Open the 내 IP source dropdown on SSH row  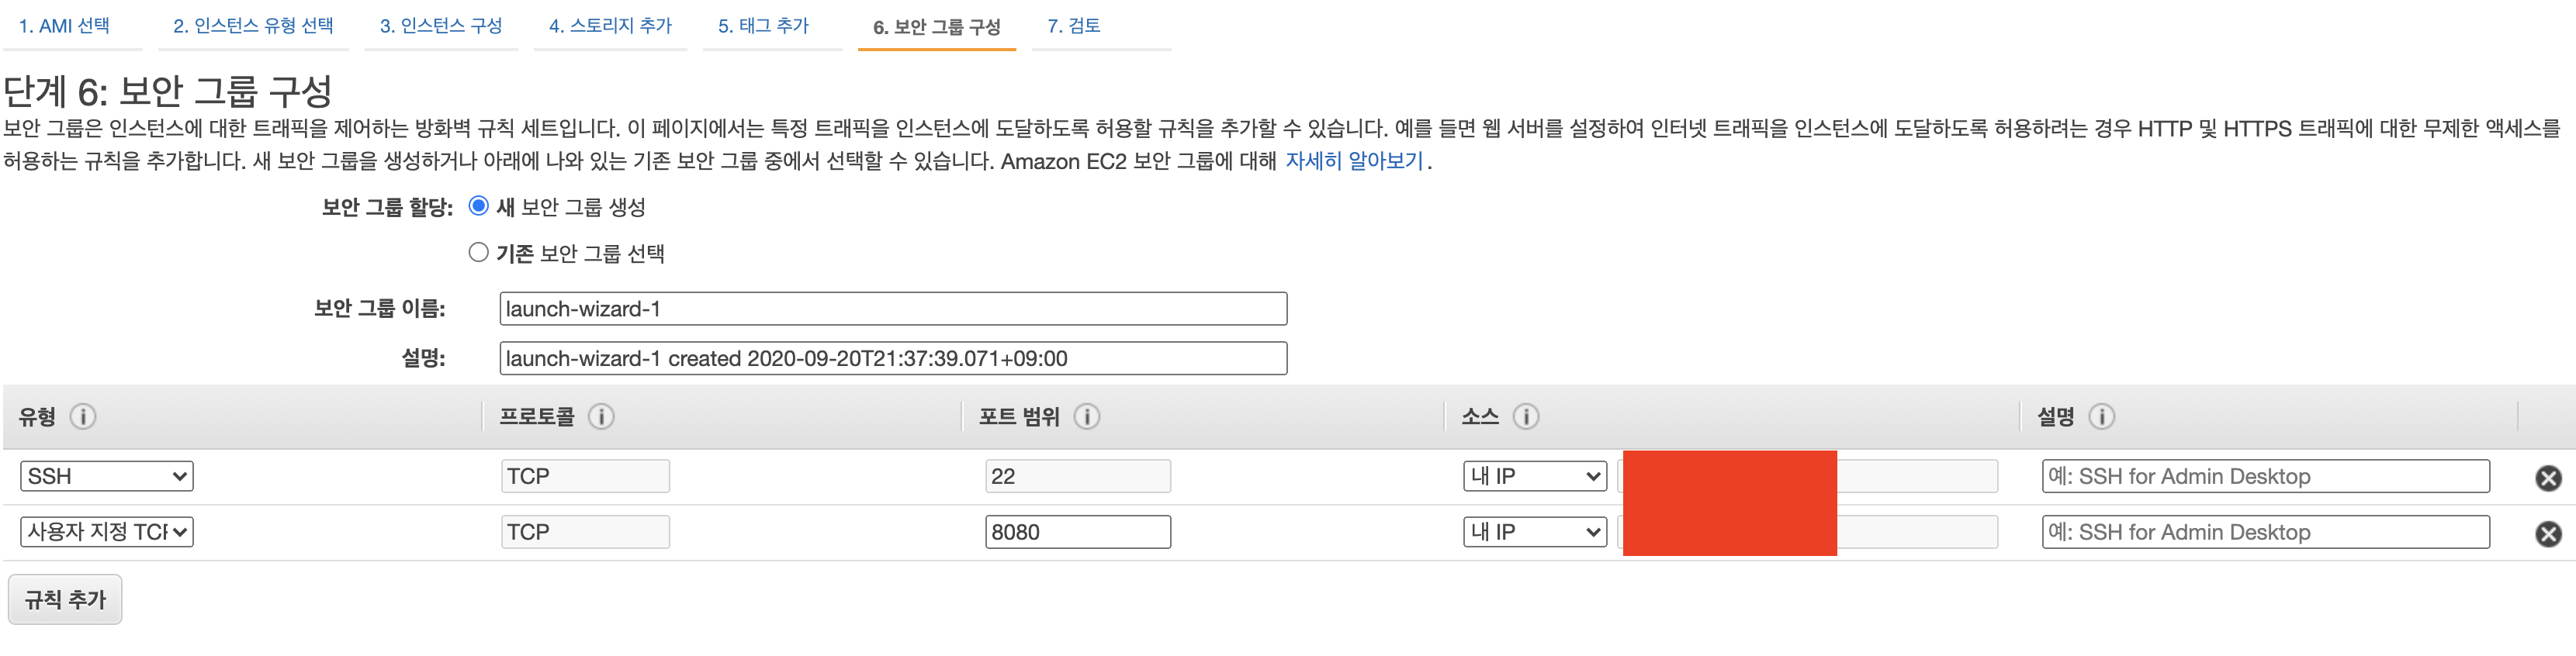pyautogui.click(x=1535, y=476)
